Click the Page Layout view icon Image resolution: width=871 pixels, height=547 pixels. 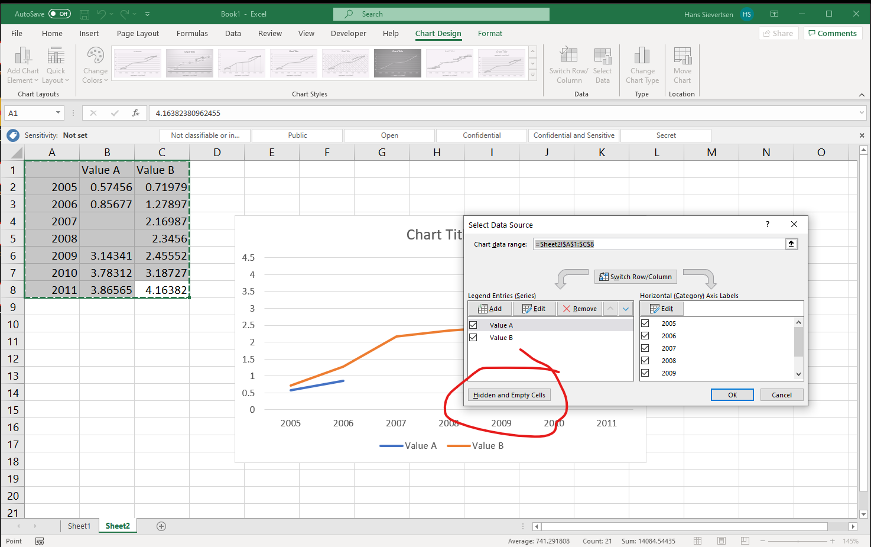pos(721,540)
